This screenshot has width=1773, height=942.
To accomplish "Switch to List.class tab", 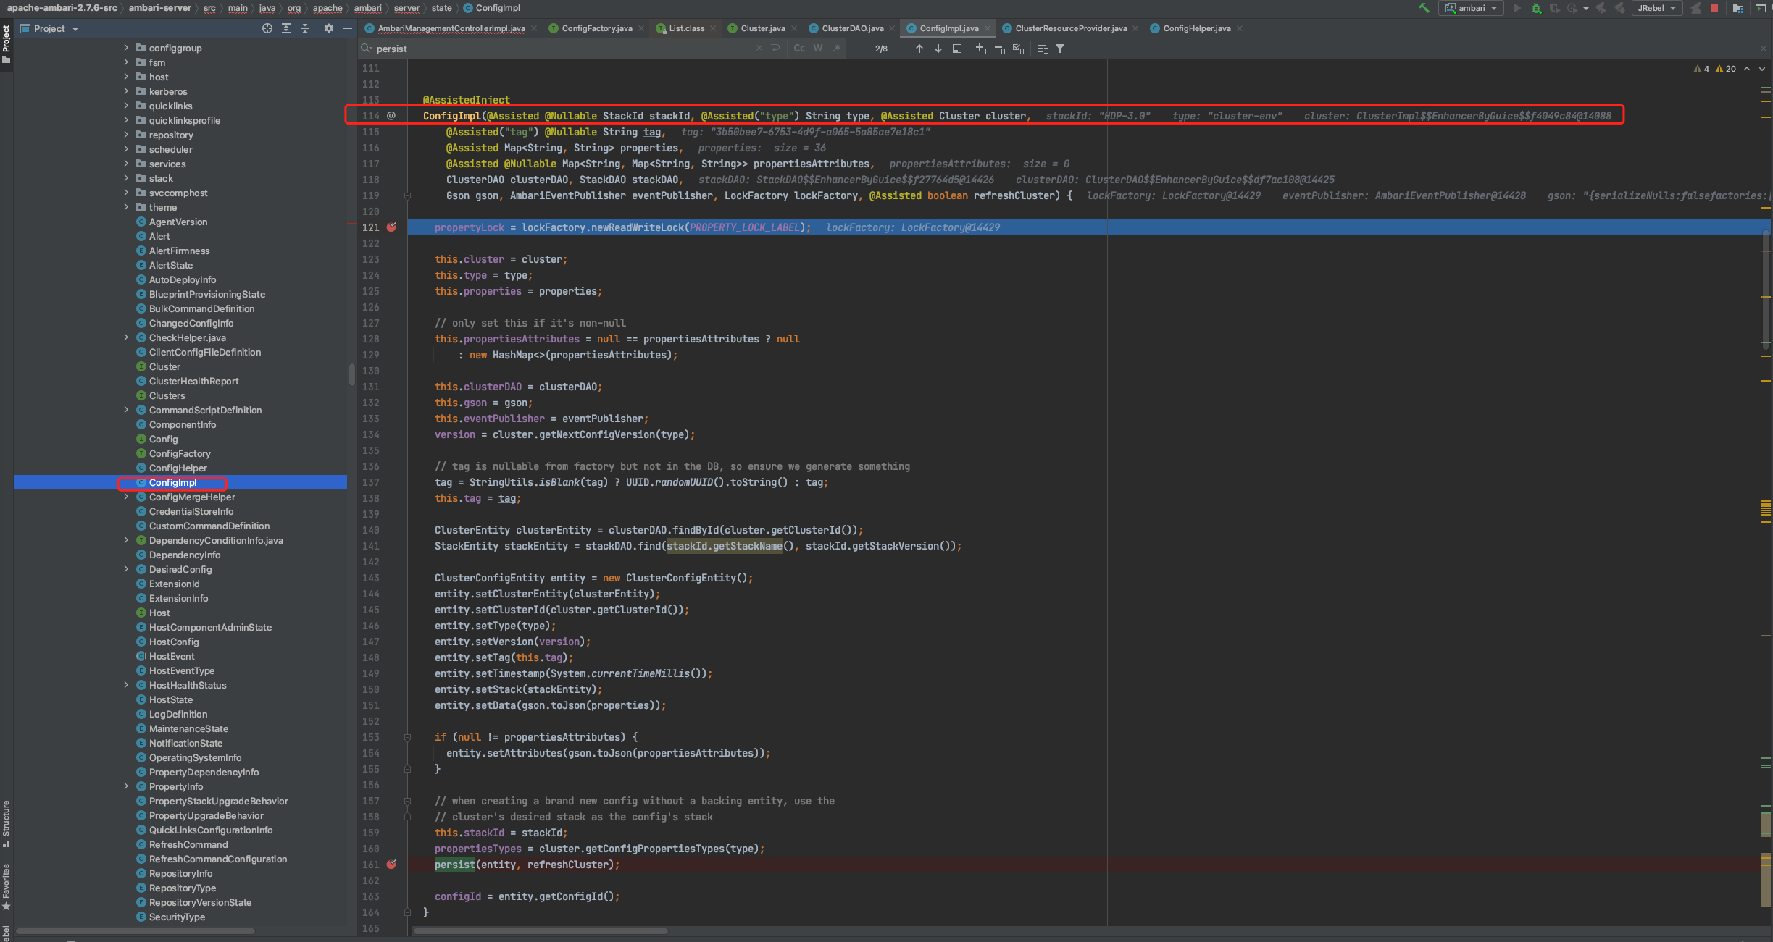I will click(686, 28).
